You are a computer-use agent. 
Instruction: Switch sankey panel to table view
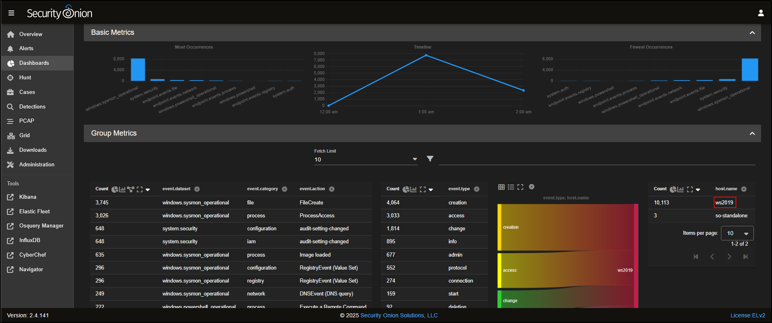tap(501, 187)
